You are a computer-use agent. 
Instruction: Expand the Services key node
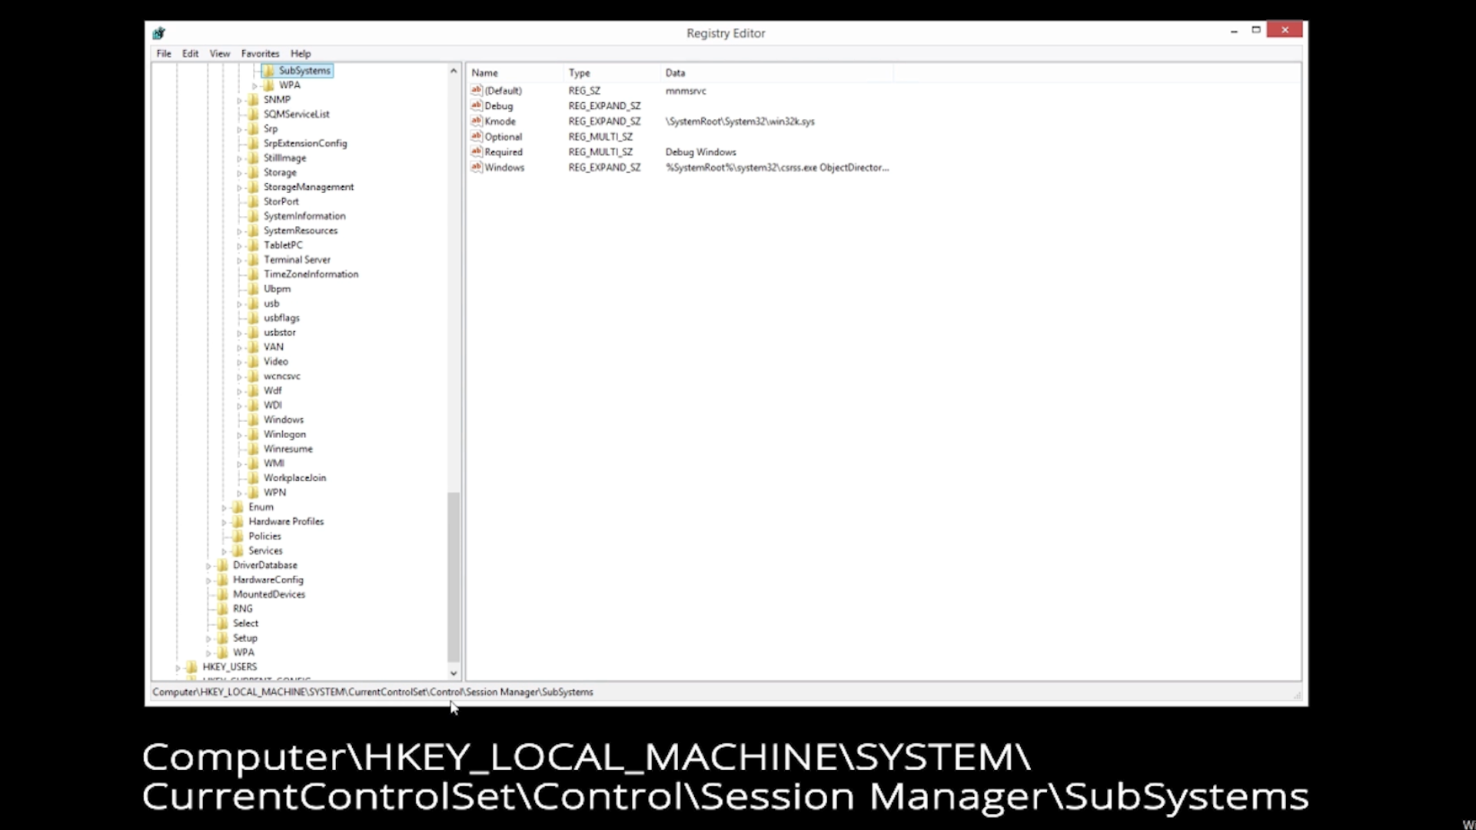[x=224, y=552]
